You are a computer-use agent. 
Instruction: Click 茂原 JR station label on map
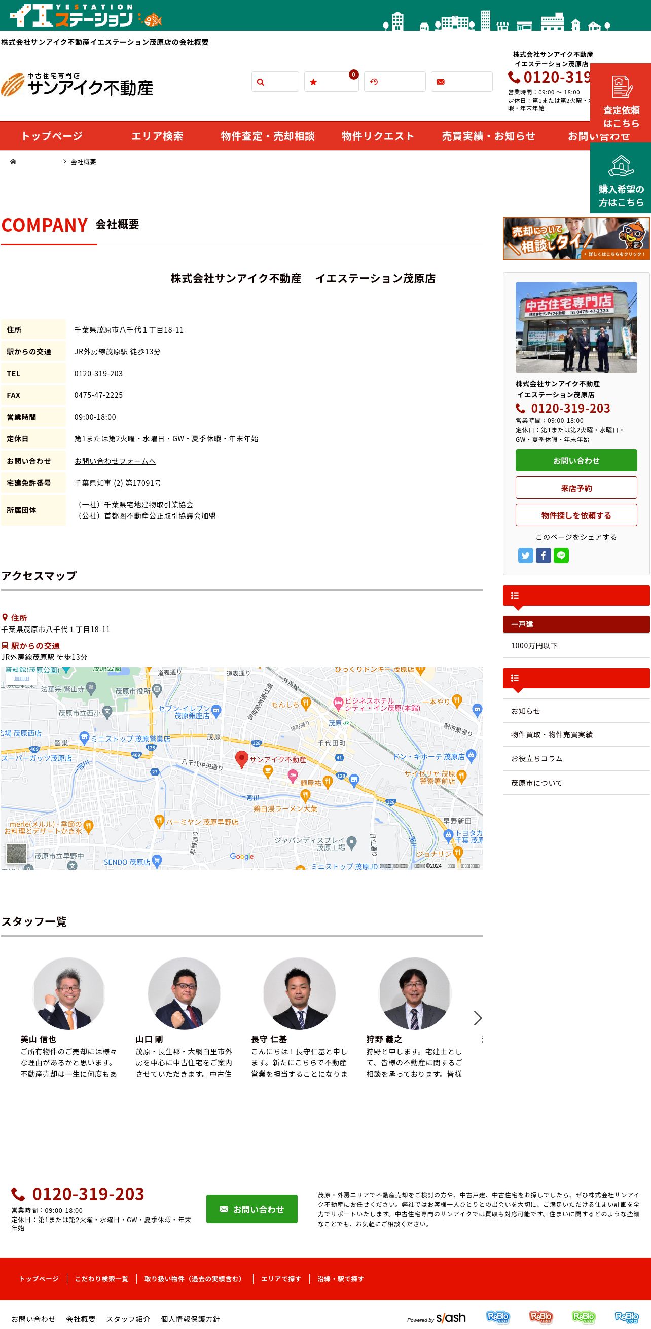pyautogui.click(x=339, y=723)
